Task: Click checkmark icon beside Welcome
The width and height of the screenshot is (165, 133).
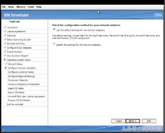Action: pyautogui.click(x=5, y=35)
